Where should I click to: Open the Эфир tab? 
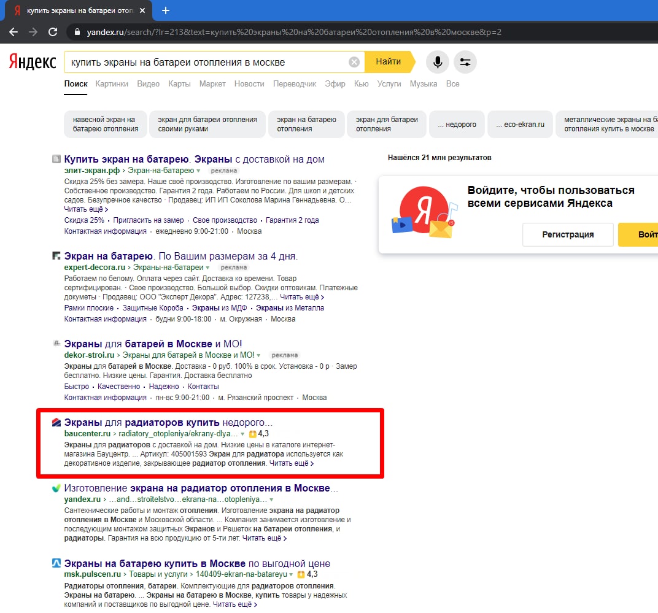click(x=335, y=83)
